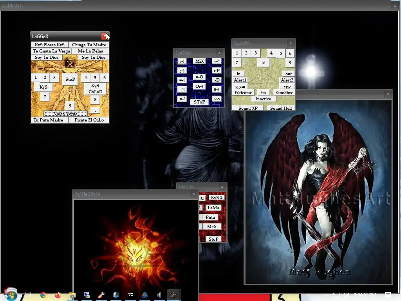This screenshot has height=301, width=401.
Task: Click the 'Me La Pelas' button
Action: 90,51
